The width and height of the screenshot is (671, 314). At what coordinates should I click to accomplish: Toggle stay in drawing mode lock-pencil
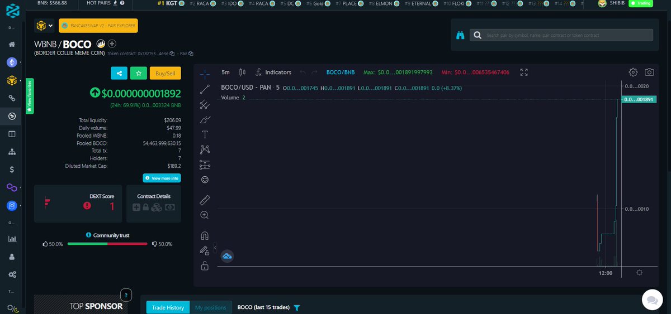[205, 250]
